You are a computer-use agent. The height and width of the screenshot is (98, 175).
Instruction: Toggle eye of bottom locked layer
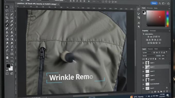click(143, 89)
